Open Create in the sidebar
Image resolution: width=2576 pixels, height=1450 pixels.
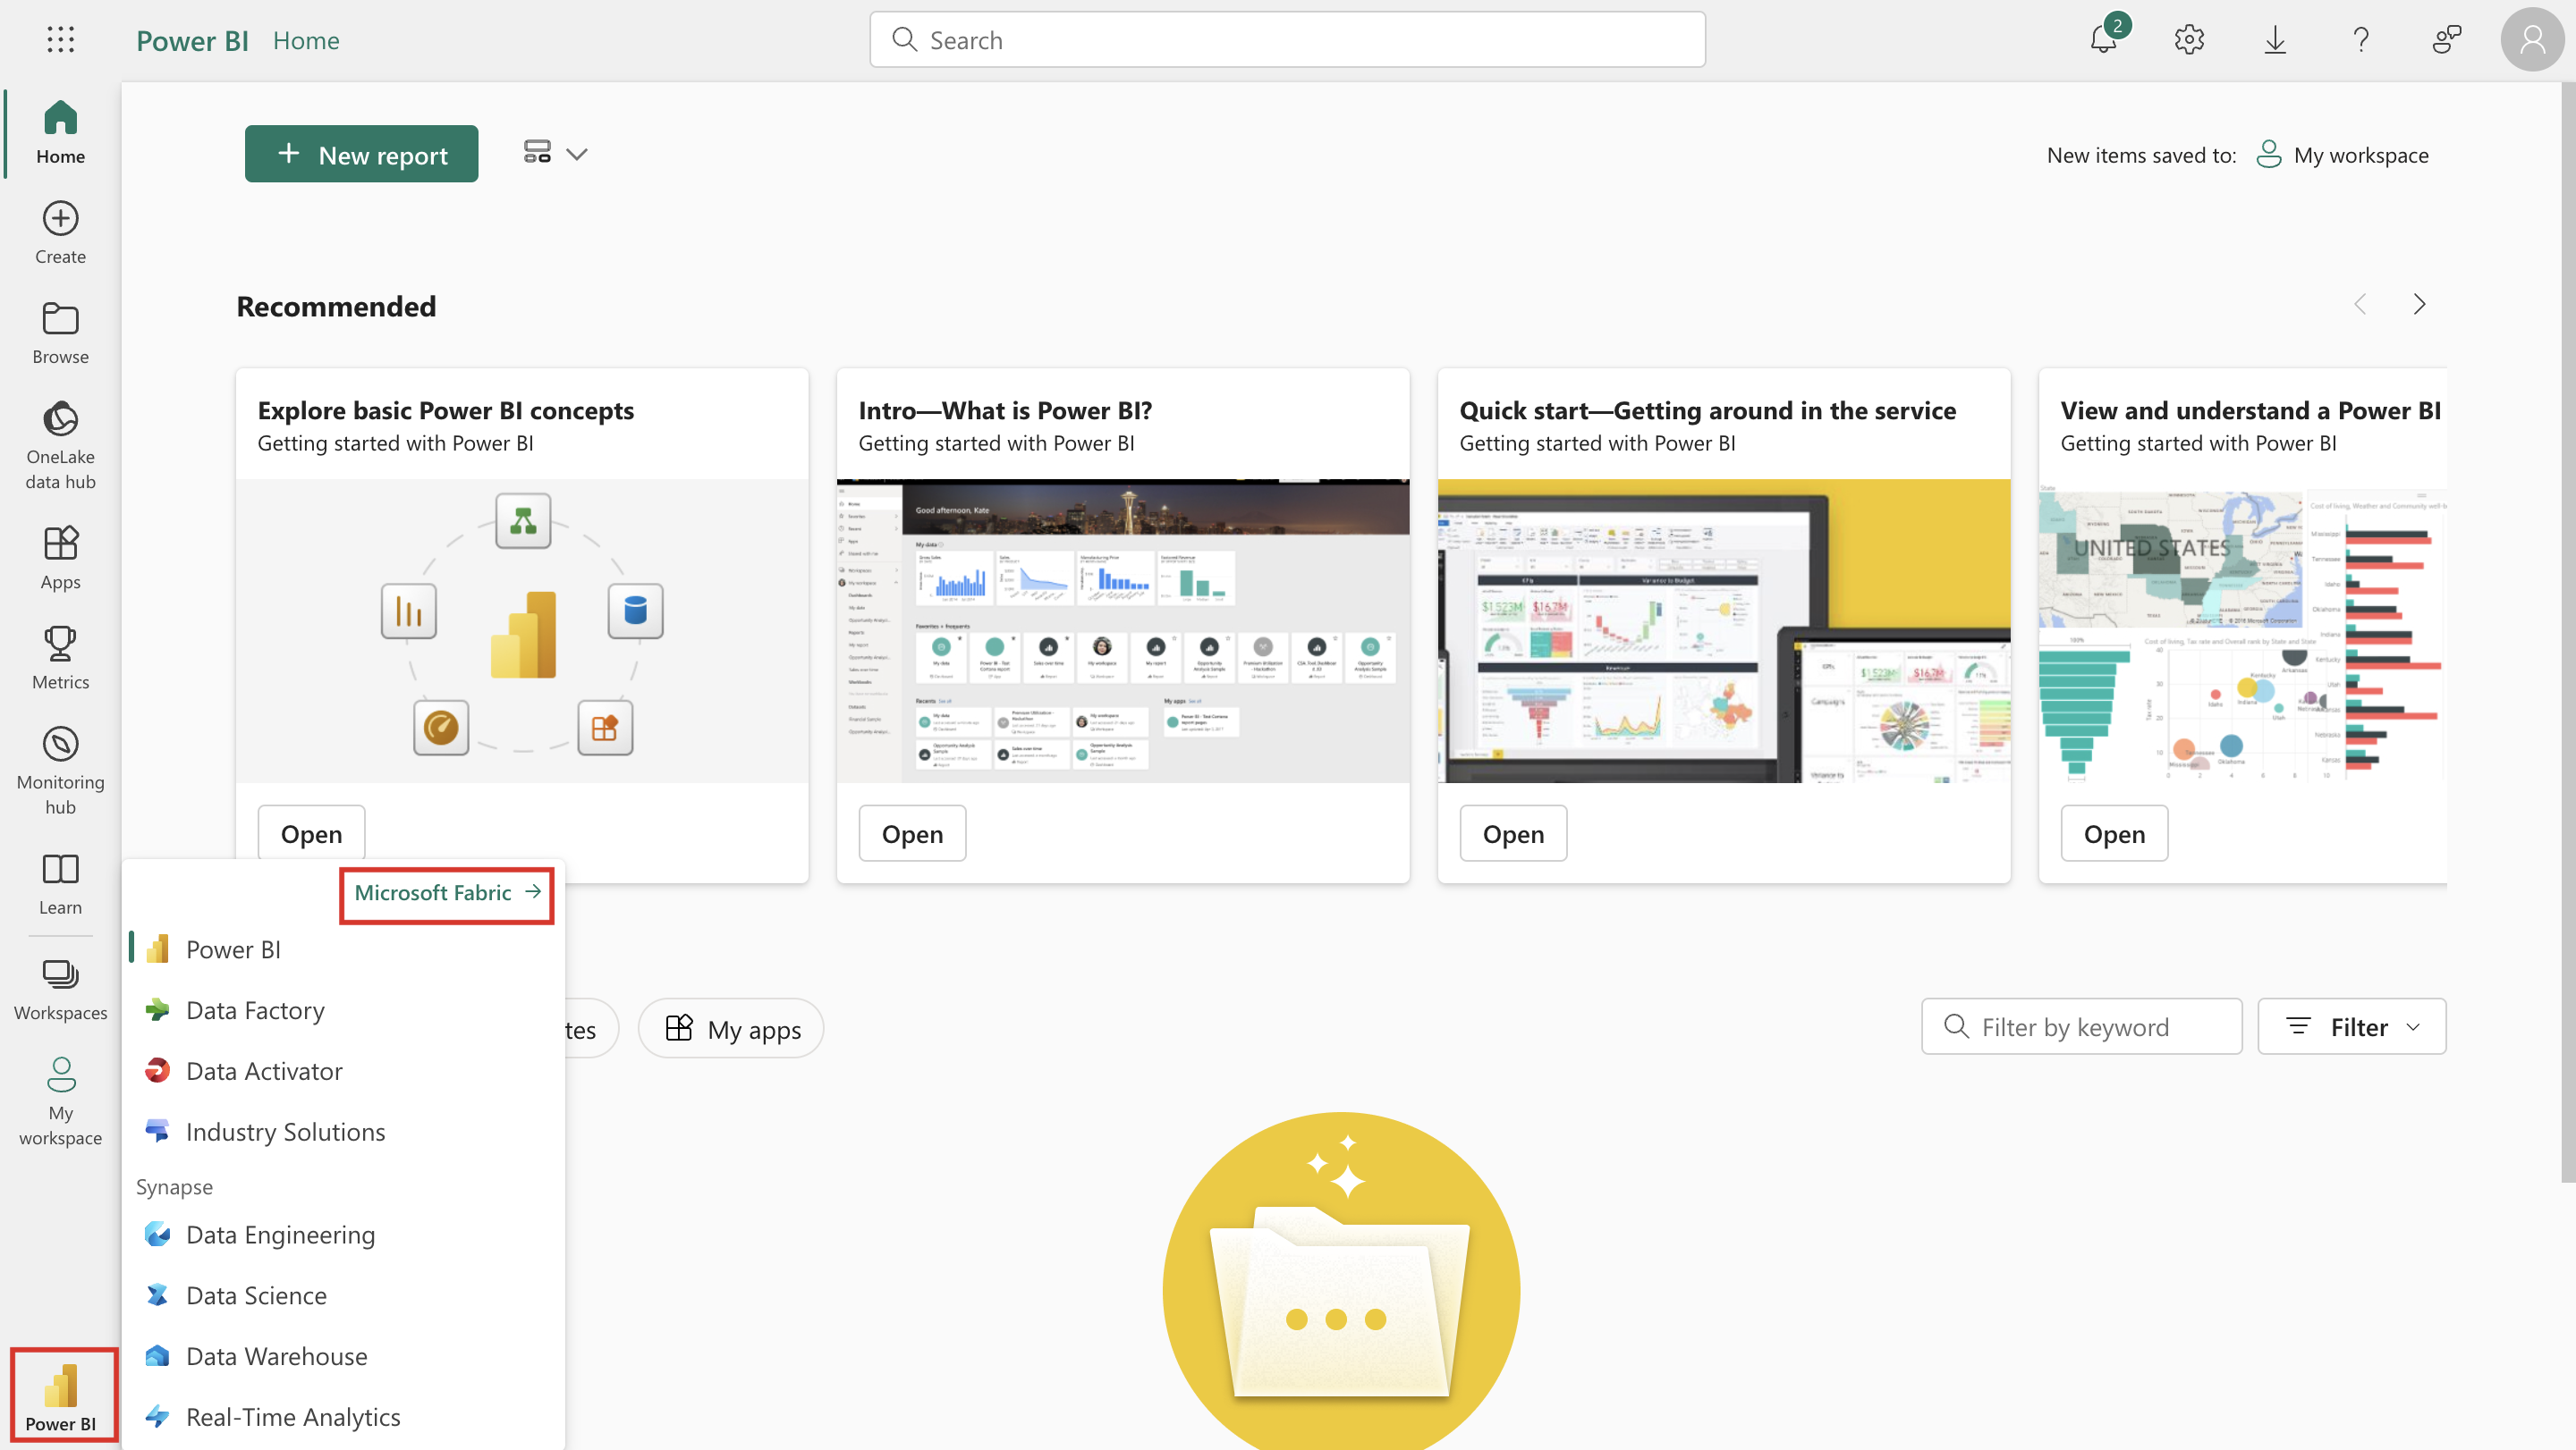tap(60, 232)
